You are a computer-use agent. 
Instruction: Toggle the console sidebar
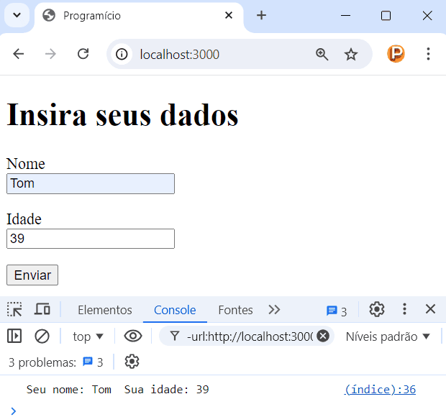point(14,336)
